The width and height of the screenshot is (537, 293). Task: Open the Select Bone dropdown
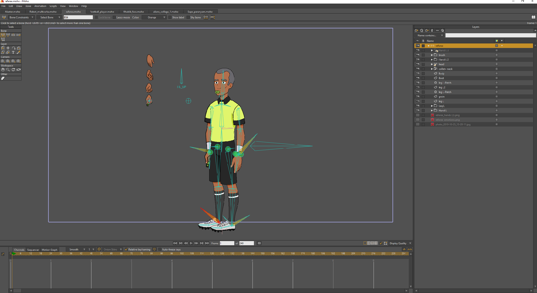tap(49, 17)
